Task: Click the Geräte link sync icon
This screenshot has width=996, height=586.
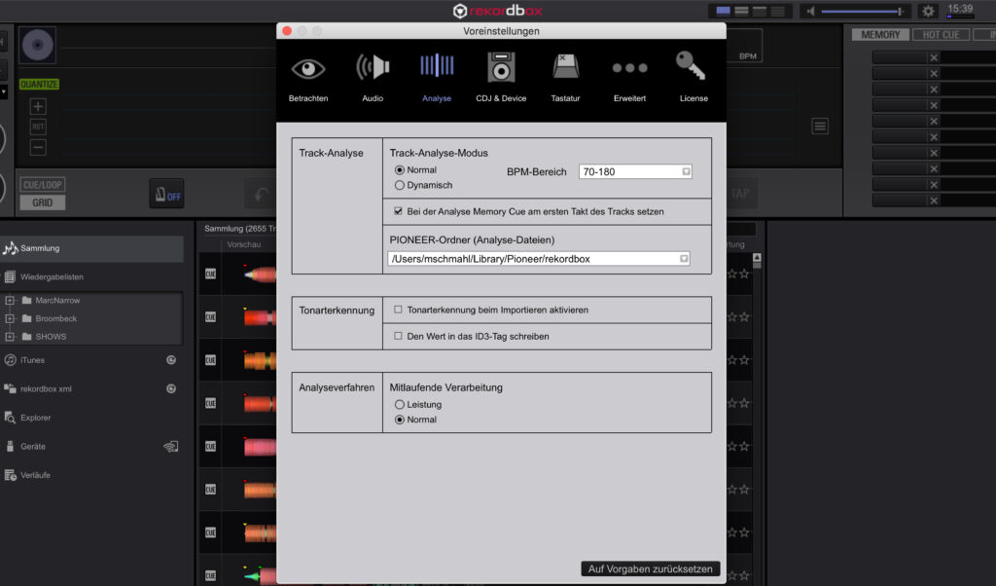Action: [171, 447]
